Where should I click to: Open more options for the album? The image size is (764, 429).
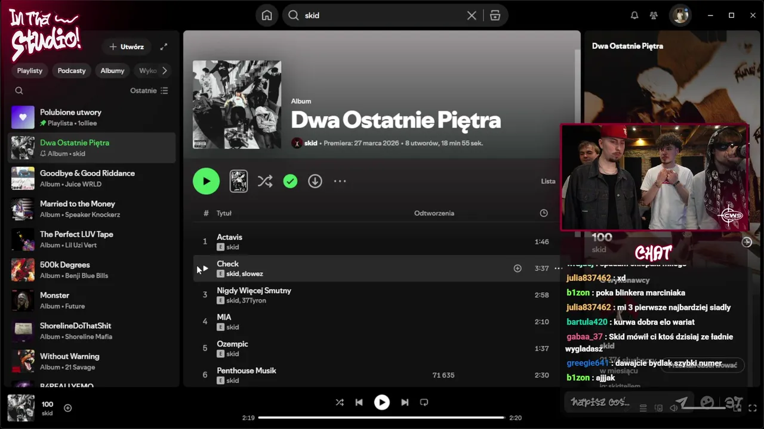[340, 181]
